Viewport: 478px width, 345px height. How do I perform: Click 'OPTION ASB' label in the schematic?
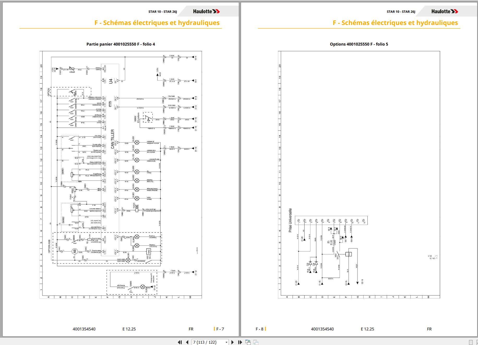click(49, 246)
